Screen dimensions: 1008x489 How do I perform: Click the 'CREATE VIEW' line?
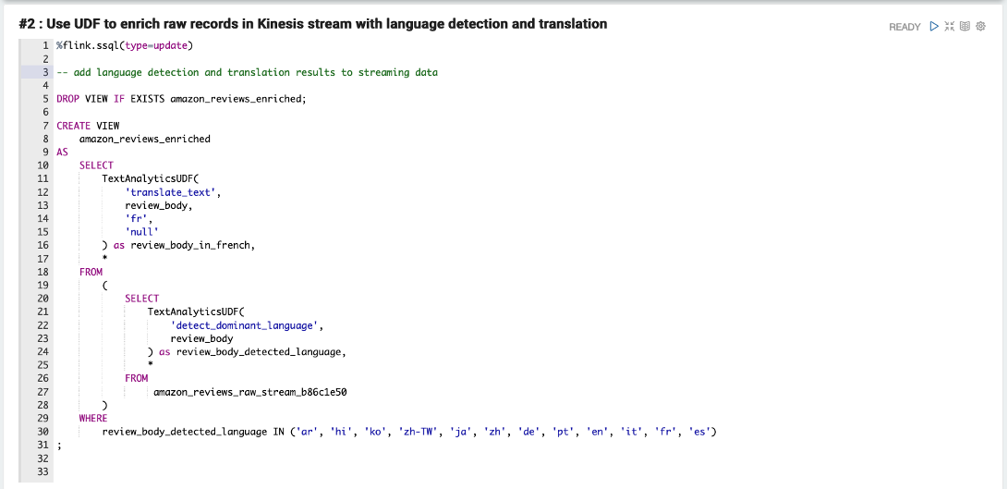click(88, 126)
